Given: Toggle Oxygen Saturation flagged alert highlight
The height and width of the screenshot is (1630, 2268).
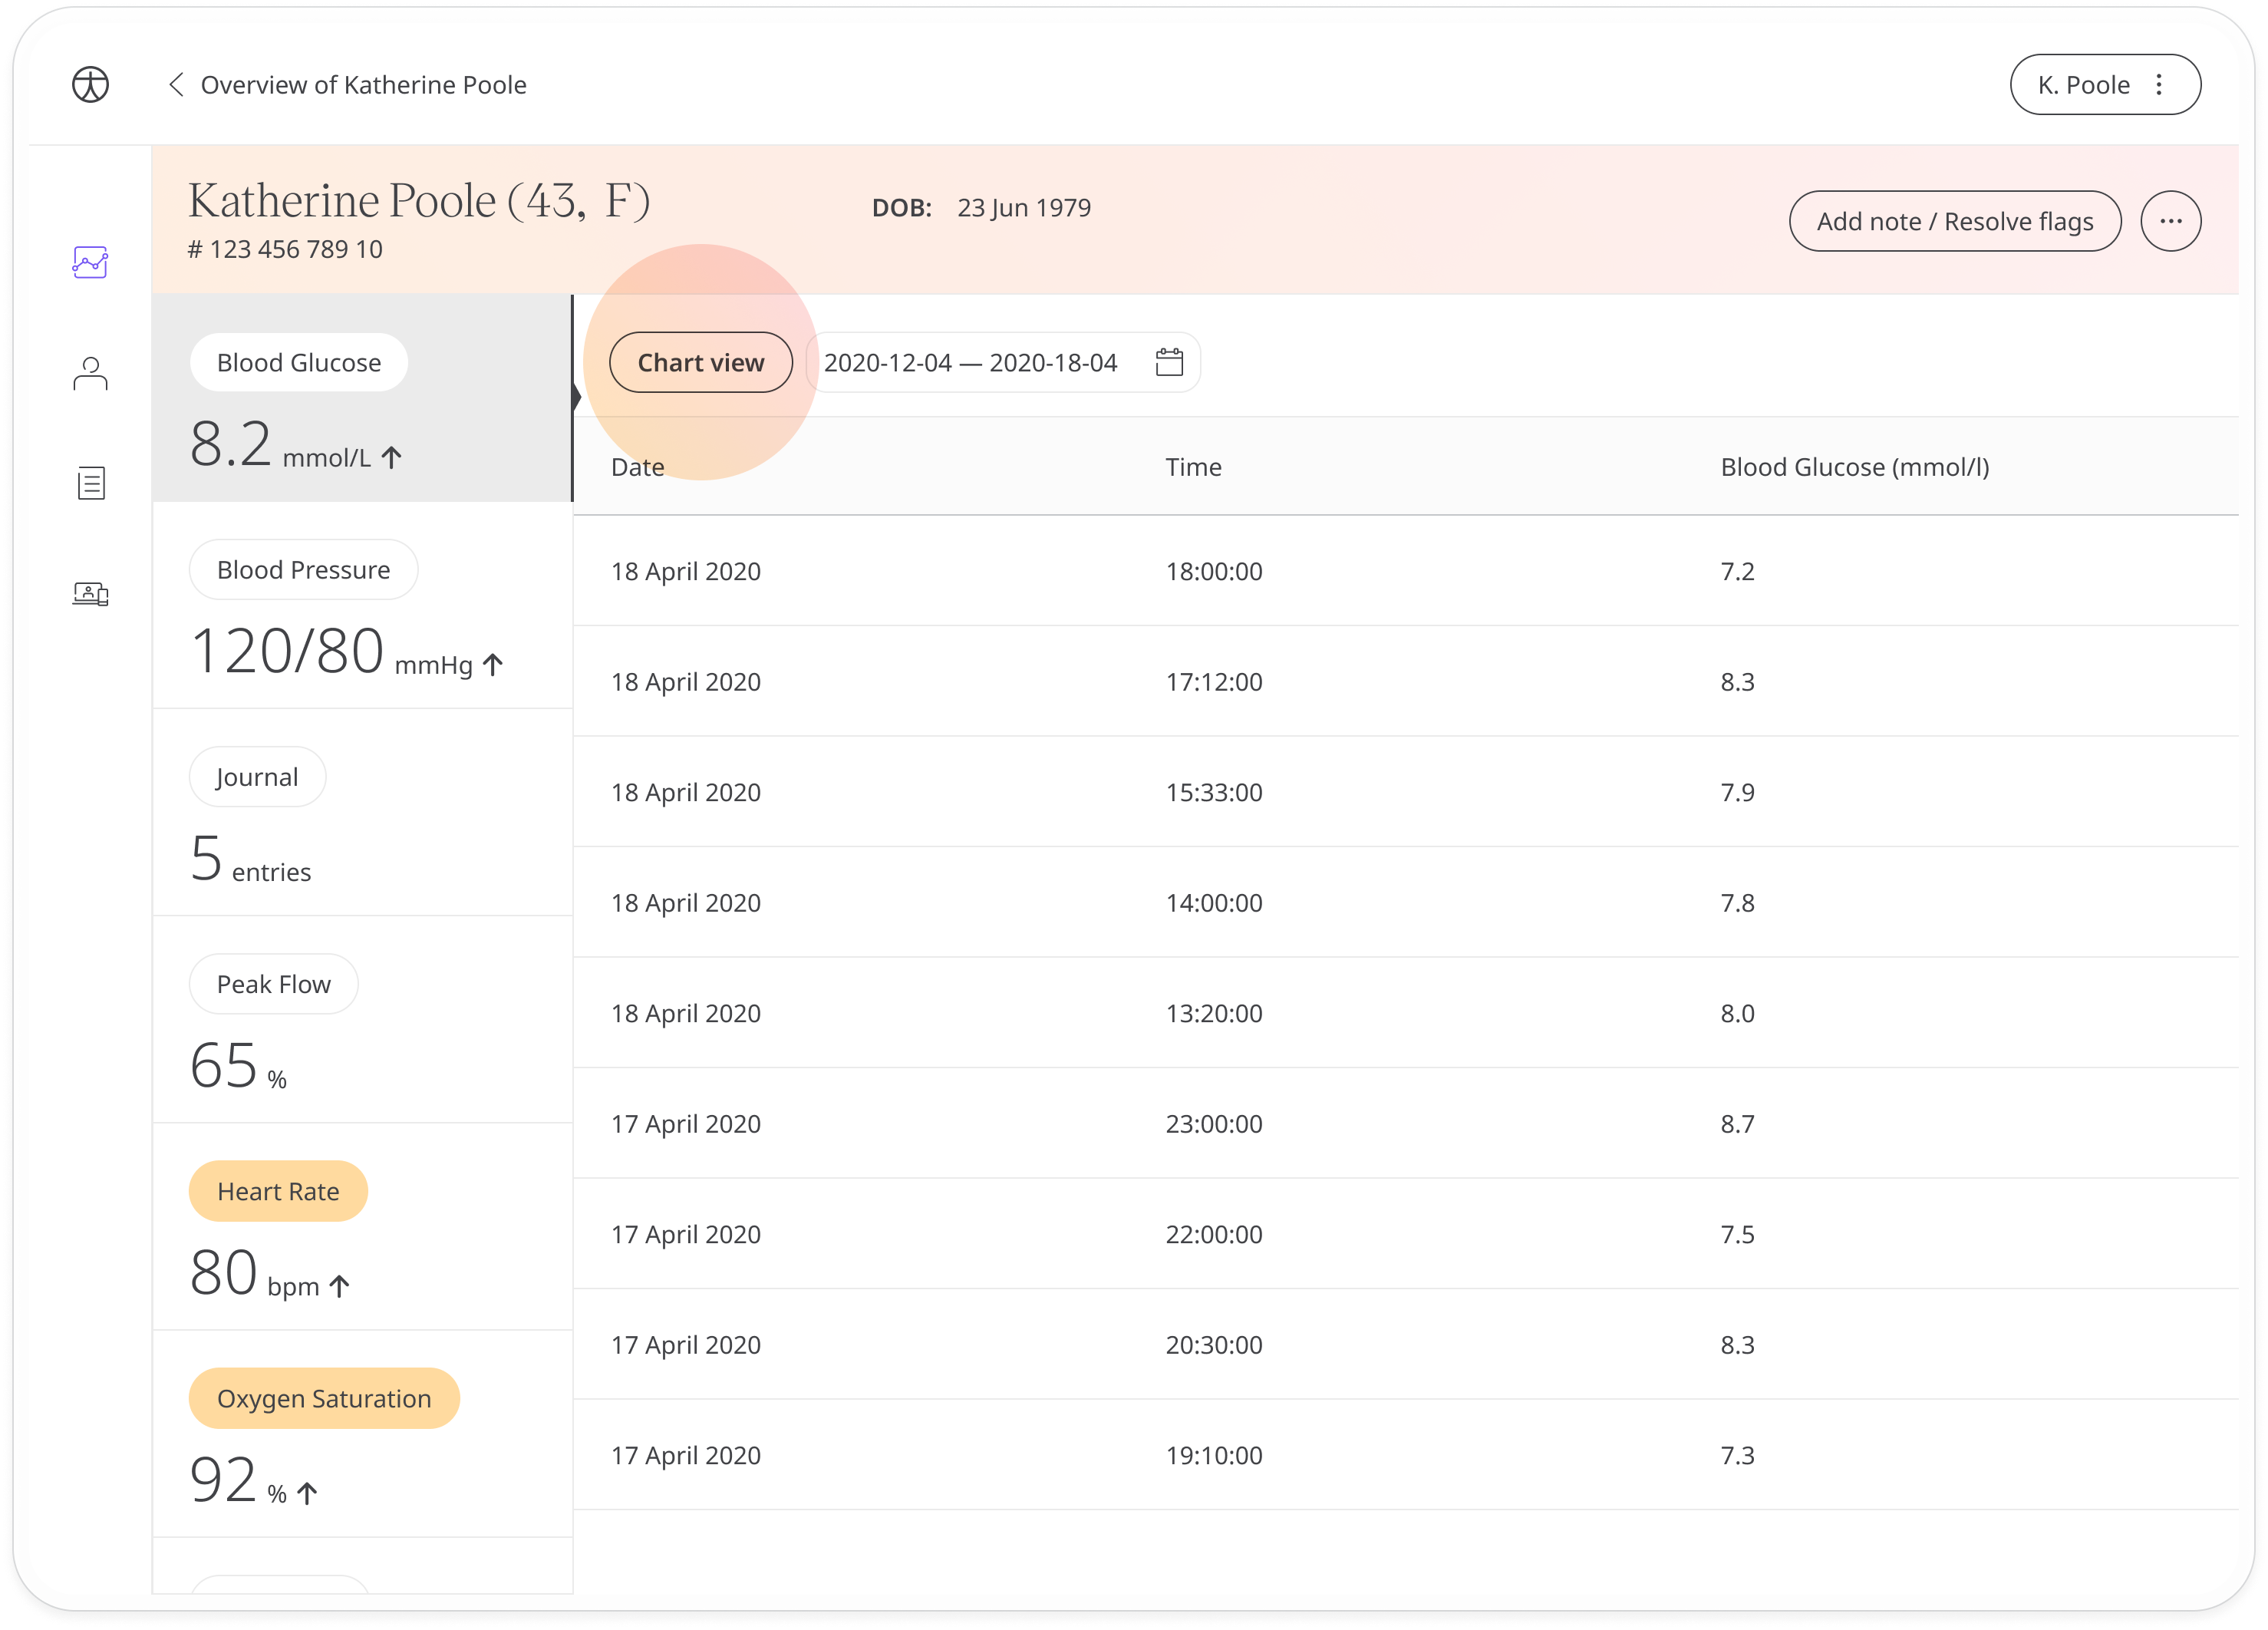Looking at the screenshot, I should coord(322,1399).
